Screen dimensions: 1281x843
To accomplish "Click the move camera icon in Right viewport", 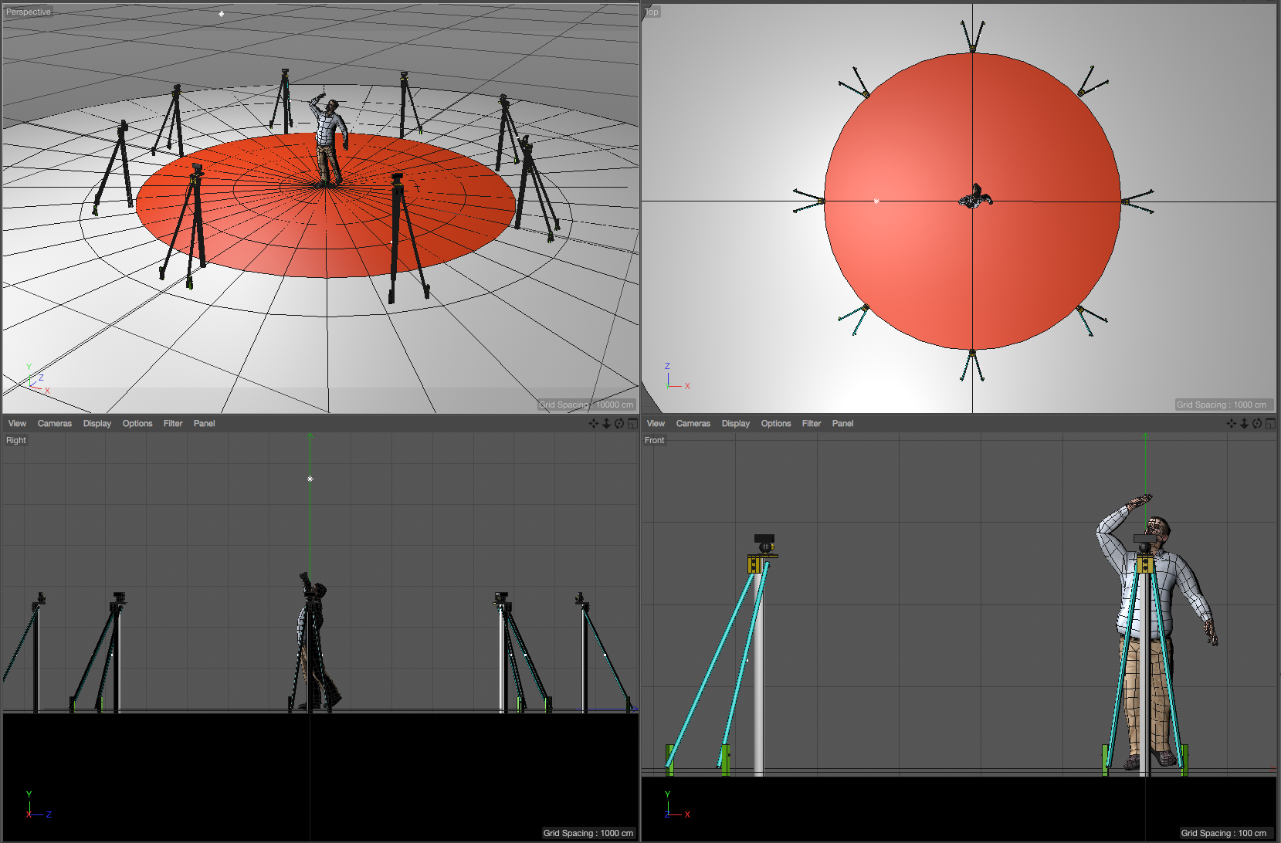I will [x=594, y=423].
